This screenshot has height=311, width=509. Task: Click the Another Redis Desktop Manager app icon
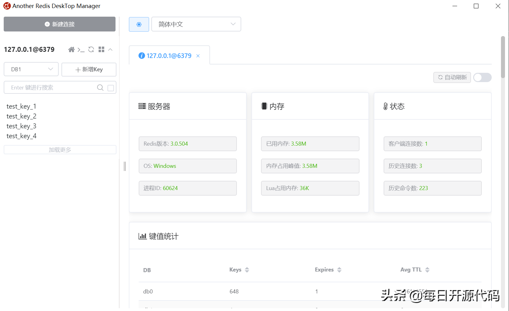[x=7, y=6]
